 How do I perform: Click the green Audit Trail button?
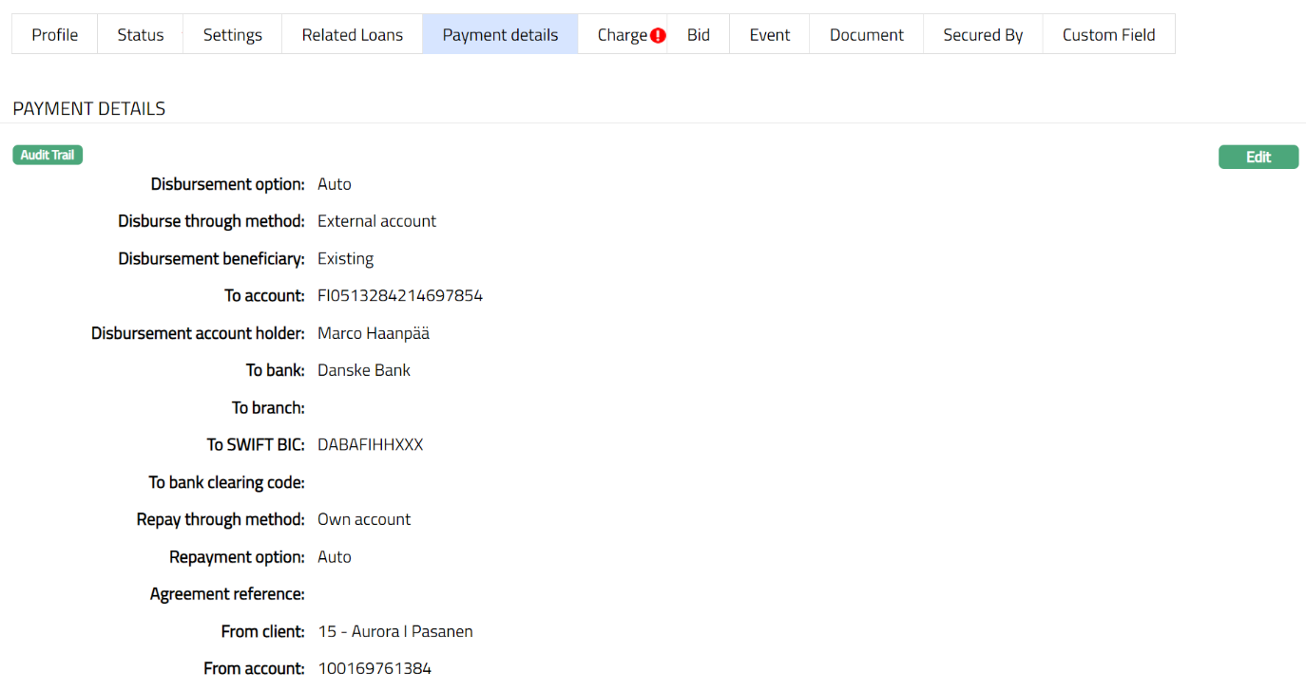48,155
